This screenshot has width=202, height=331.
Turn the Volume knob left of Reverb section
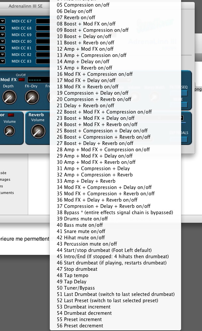pos(9,131)
